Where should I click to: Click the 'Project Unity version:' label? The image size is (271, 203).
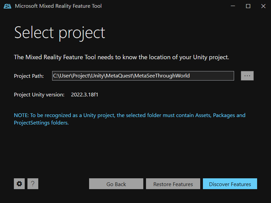coord(39,95)
